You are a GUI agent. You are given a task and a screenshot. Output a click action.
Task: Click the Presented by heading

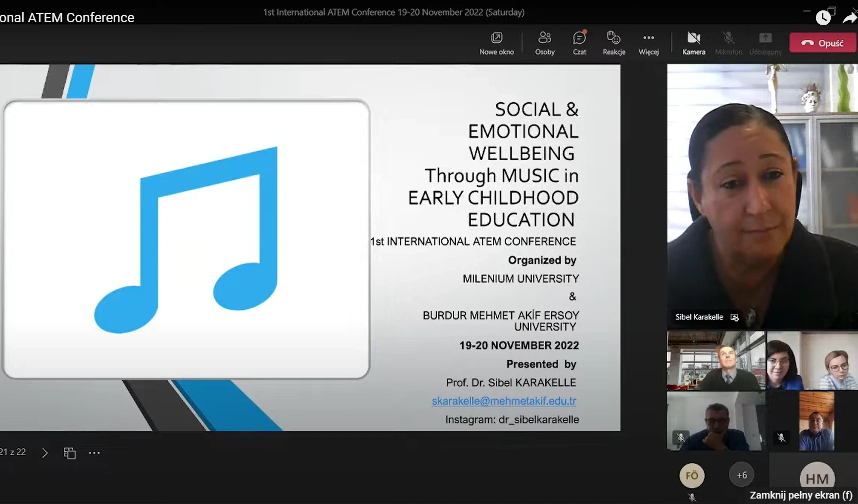pos(541,364)
